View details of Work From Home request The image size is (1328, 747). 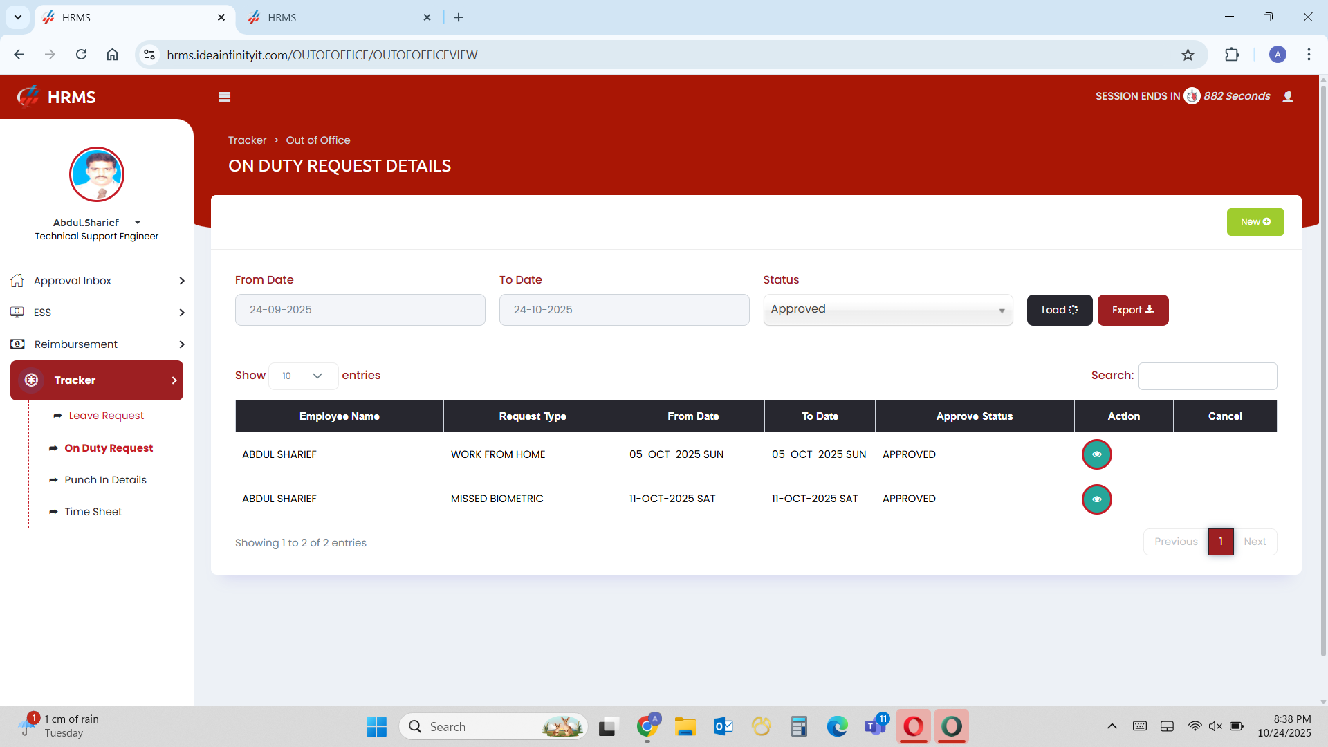point(1096,454)
